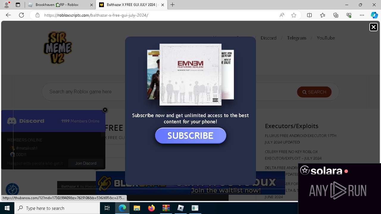The width and height of the screenshot is (381, 214).
Task: Open Celery Free No Key Executor article
Action: pos(293,155)
